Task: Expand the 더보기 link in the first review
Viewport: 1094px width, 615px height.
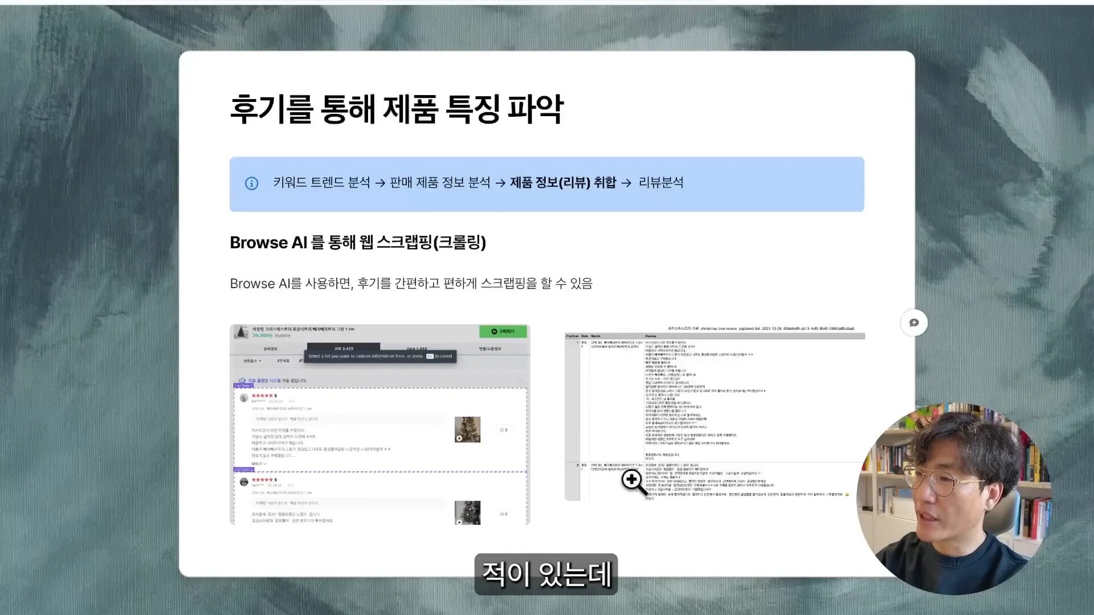Action: (259, 464)
